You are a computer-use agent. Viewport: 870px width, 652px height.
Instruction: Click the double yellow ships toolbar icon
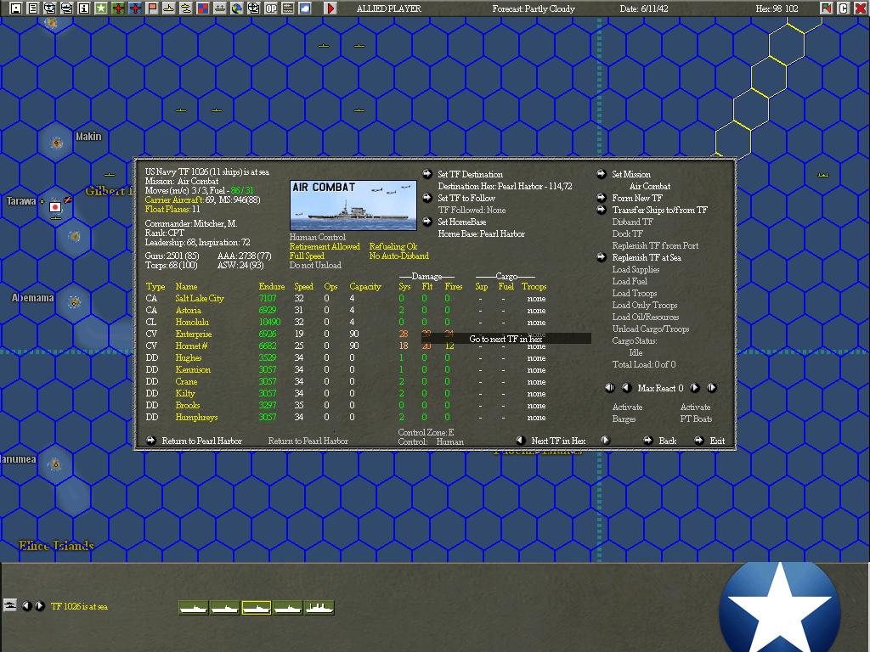tap(186, 8)
